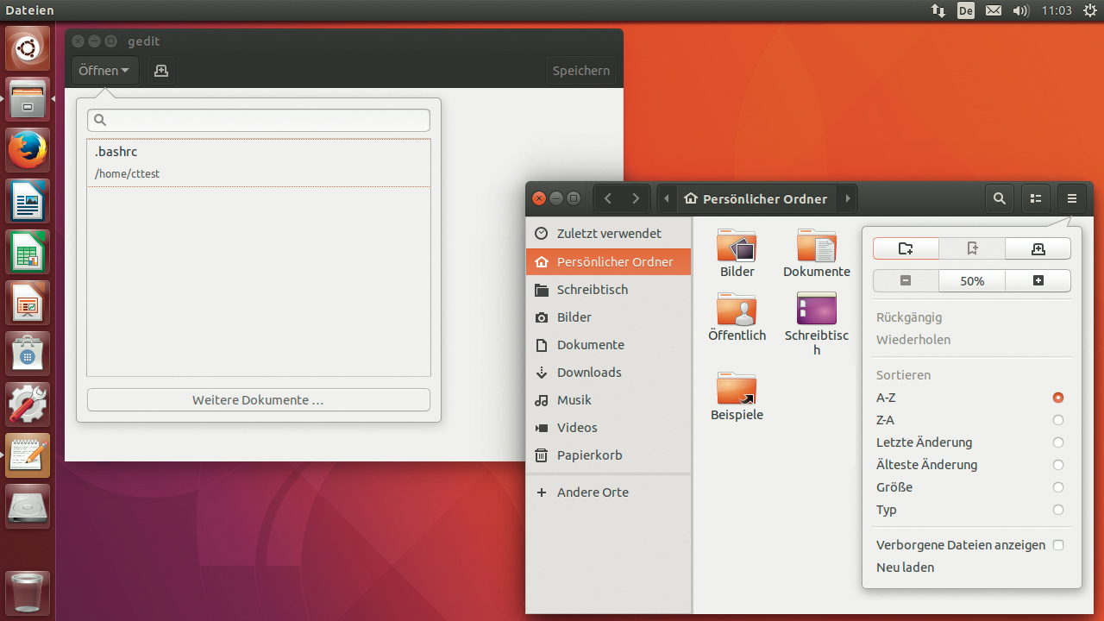1104x621 pixels.
Task: Click the gedit text editor launcher icon
Action: tap(28, 456)
